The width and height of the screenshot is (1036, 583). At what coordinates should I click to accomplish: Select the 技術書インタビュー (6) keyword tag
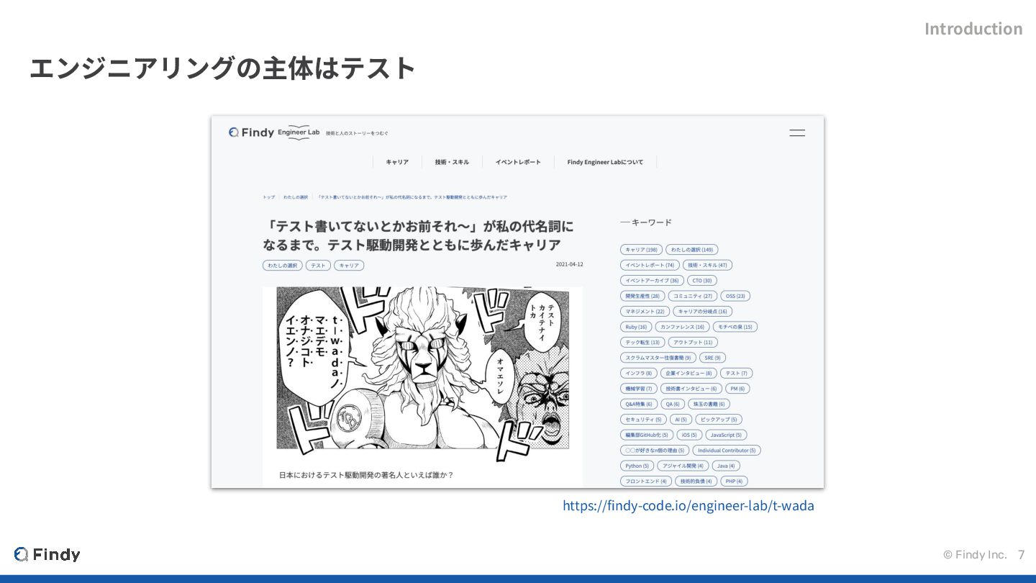pos(691,389)
